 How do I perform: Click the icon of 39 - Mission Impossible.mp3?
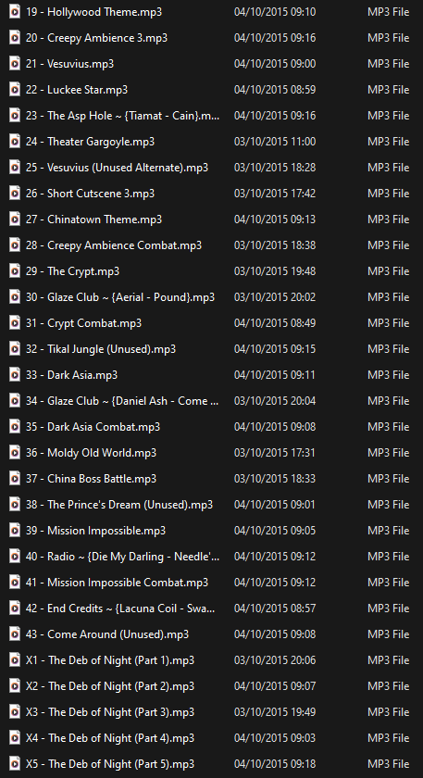15,531
